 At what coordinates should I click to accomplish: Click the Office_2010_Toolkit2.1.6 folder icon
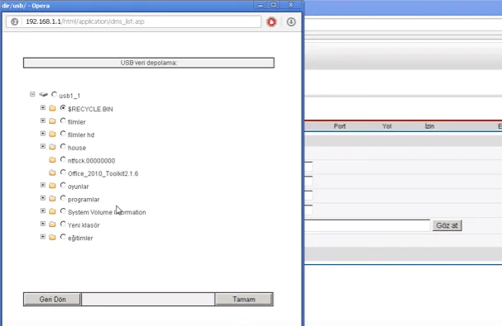coord(52,173)
